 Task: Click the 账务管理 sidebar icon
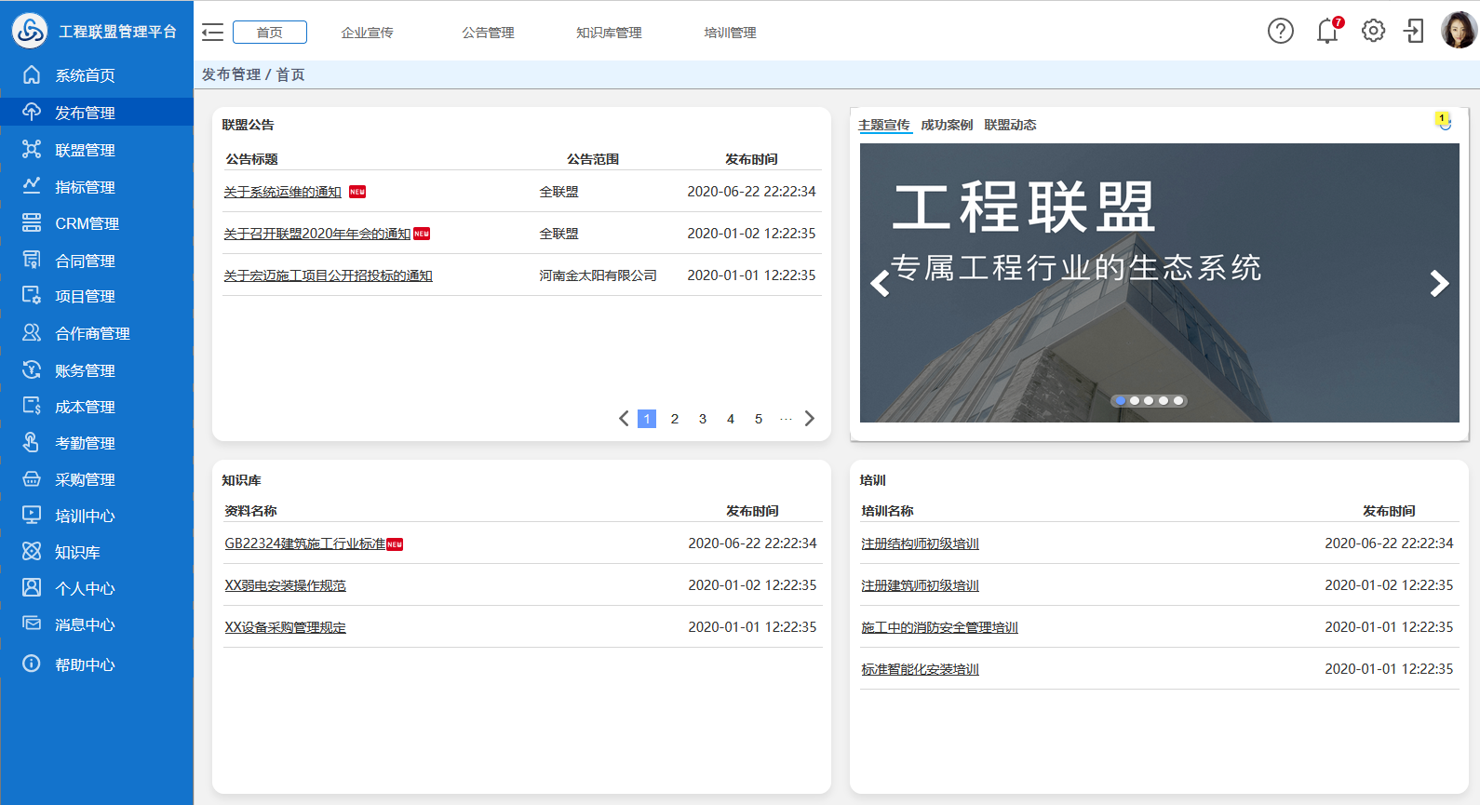click(32, 369)
